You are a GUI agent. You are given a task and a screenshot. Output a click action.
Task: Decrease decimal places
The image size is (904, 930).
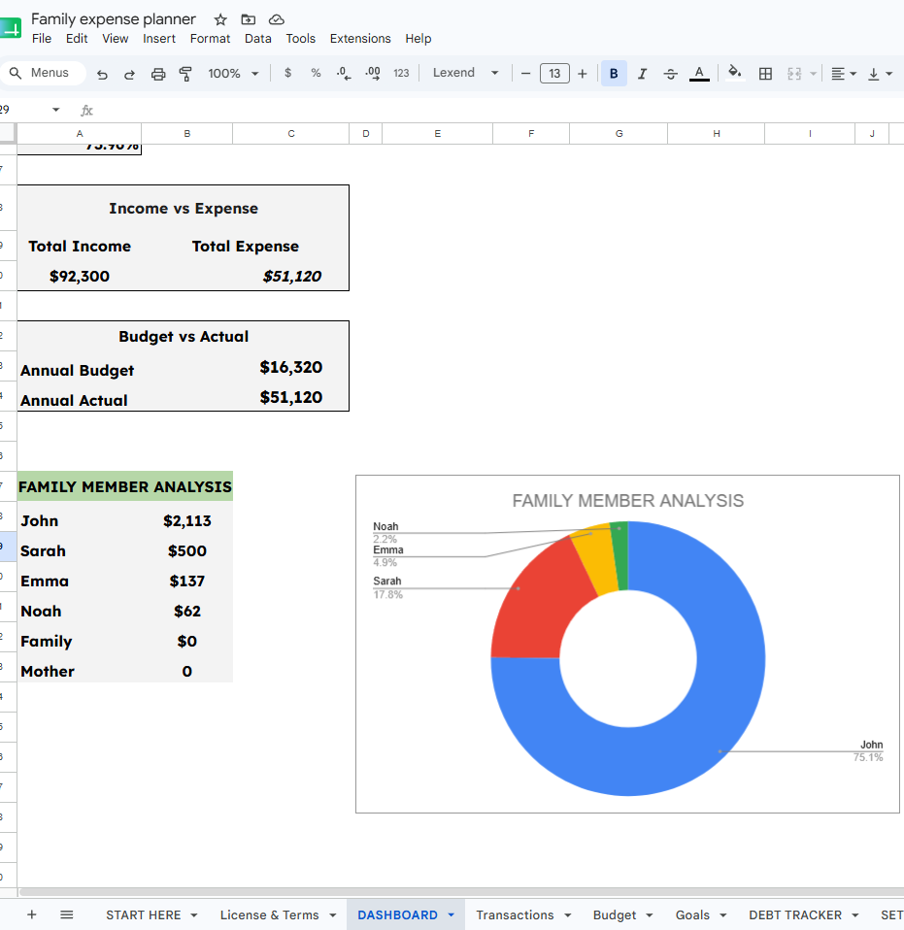[344, 74]
